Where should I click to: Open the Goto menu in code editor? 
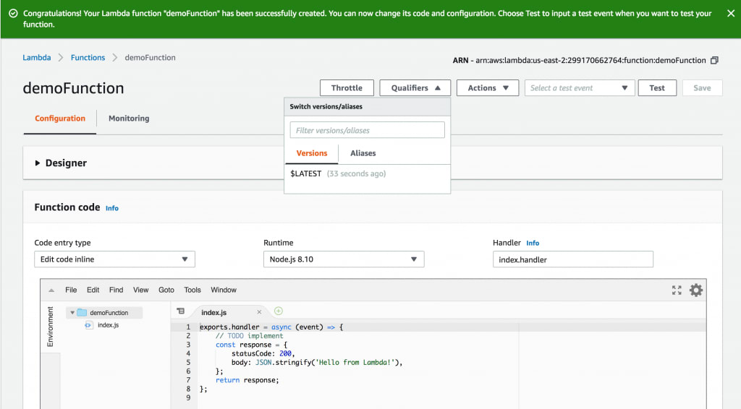pos(166,290)
